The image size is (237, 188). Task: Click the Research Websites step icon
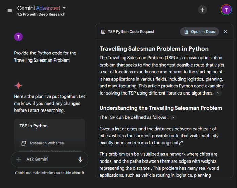24,143
